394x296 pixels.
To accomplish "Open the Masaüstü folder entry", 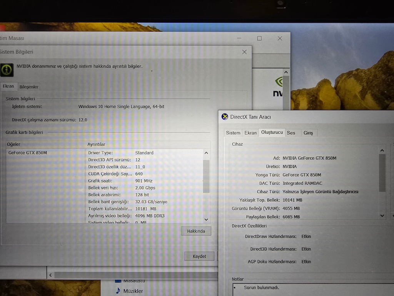I will [130, 281].
